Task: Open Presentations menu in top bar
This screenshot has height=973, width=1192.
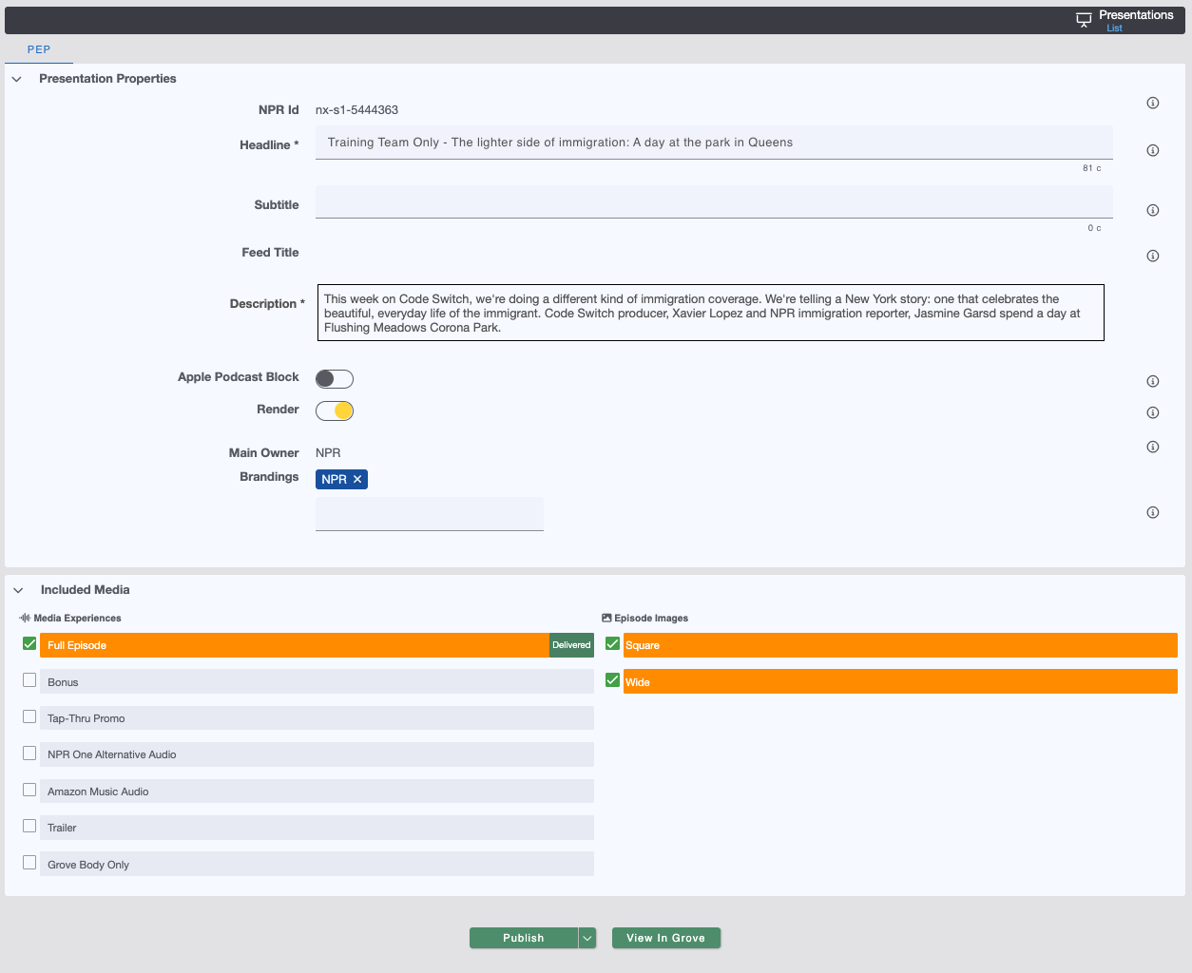Action: 1136,15
